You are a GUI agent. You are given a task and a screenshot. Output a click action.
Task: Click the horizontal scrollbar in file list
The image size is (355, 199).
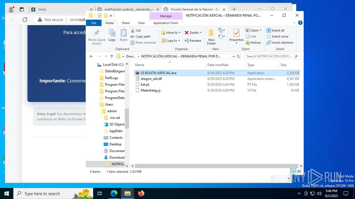pyautogui.click(x=216, y=166)
